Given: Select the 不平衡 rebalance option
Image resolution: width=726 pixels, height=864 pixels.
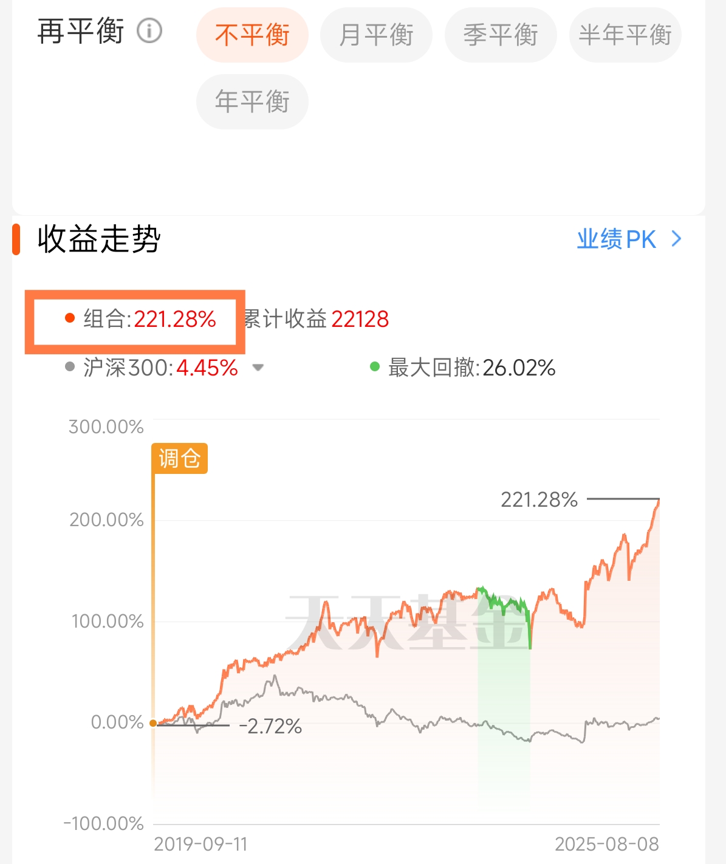Looking at the screenshot, I should [x=252, y=35].
